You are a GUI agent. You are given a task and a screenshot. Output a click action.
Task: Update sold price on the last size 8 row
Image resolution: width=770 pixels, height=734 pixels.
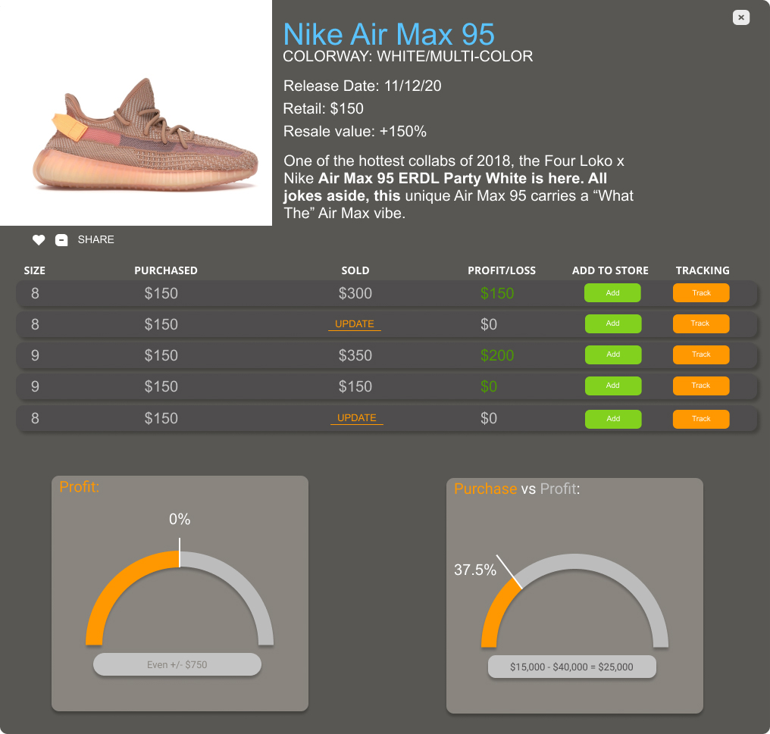[356, 417]
